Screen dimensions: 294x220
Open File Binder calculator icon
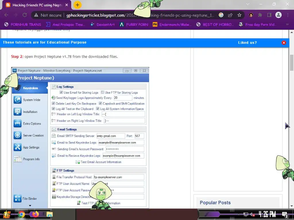18,199
